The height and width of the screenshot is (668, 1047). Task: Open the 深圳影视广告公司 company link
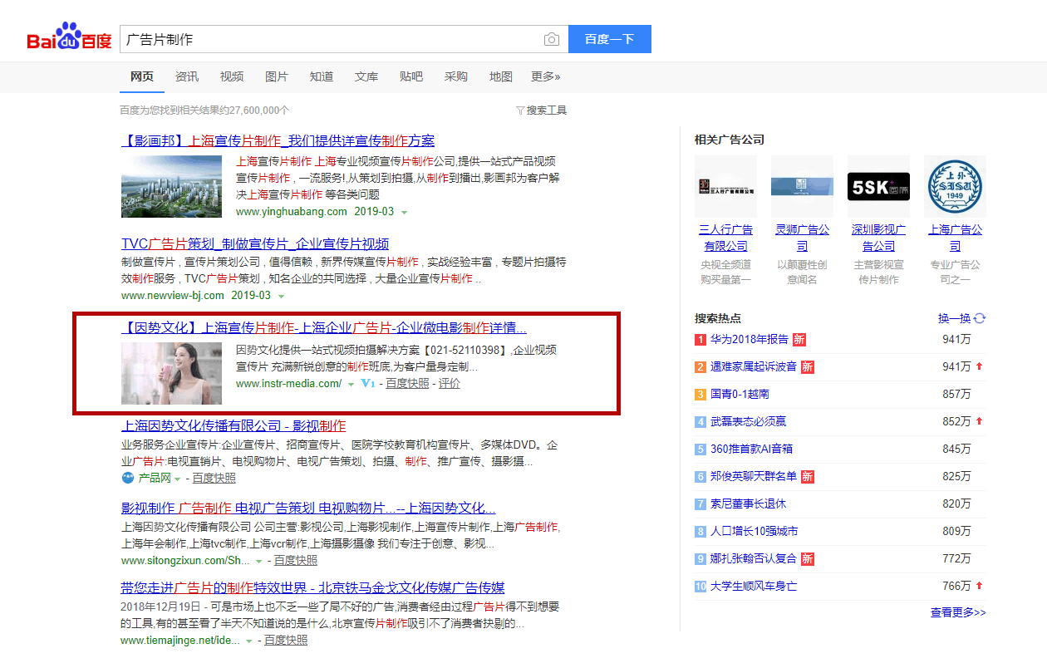point(879,238)
